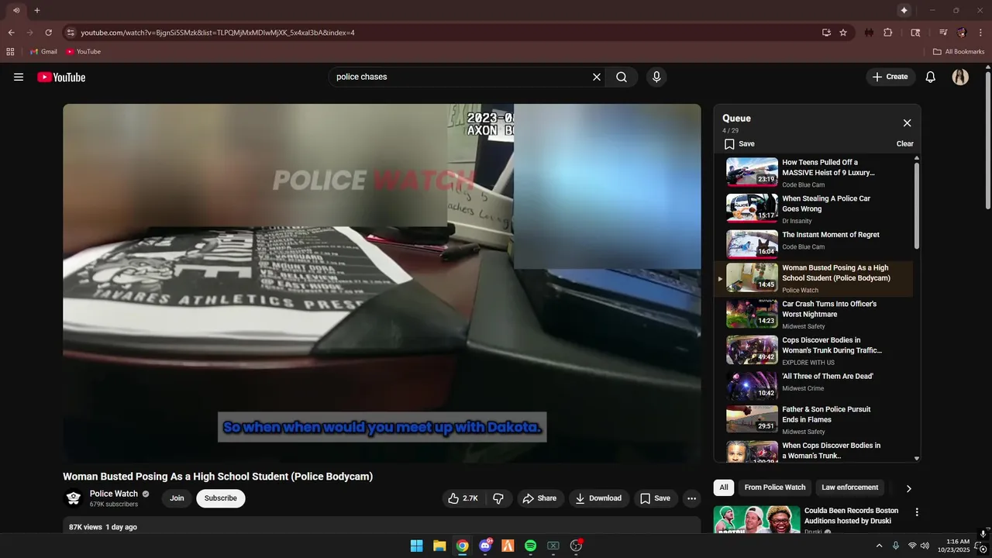Select the Law enforcement chip
The height and width of the screenshot is (558, 992).
click(850, 487)
